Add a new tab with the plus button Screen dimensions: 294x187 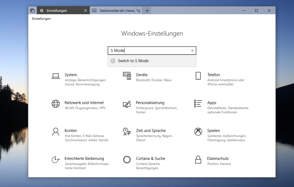click(x=147, y=11)
